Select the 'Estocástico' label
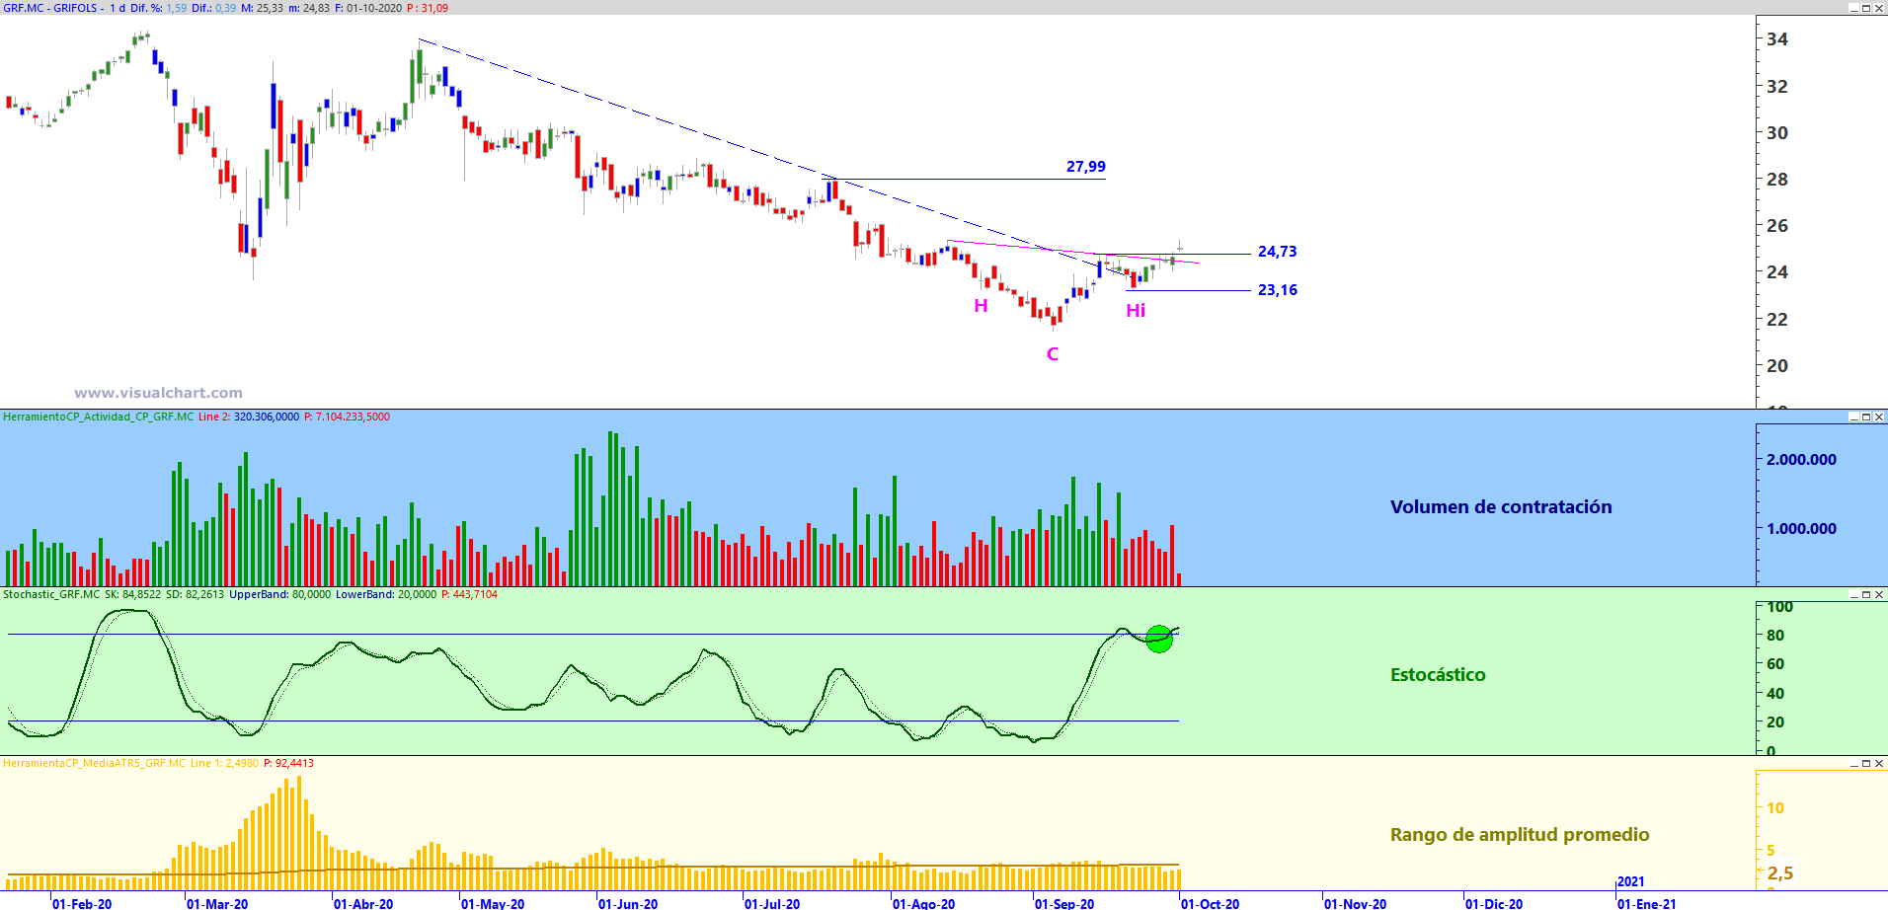The image size is (1888, 910). point(1438,675)
